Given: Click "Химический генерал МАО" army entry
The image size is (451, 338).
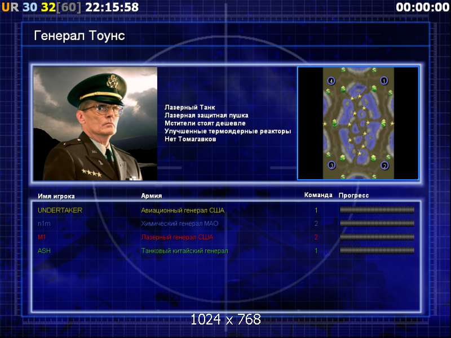Looking at the screenshot, I should 179,223.
